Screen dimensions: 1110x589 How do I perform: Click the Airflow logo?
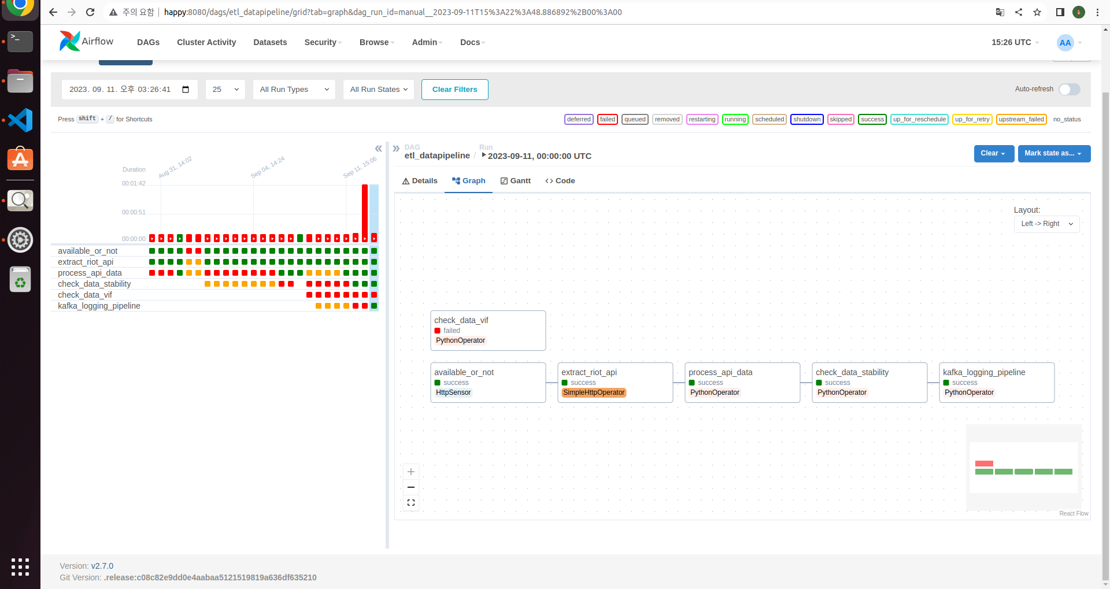pos(69,40)
